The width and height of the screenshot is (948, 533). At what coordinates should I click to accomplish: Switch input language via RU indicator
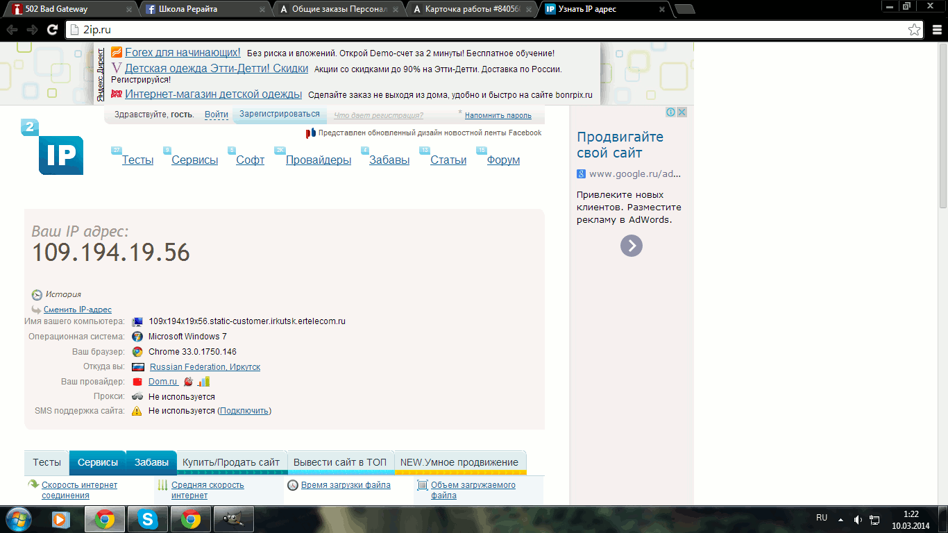[822, 518]
